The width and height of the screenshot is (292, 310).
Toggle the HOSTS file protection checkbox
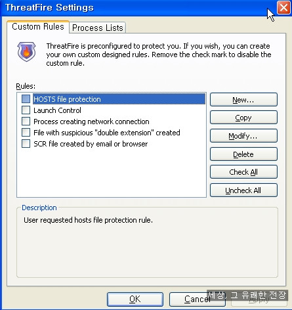26,99
